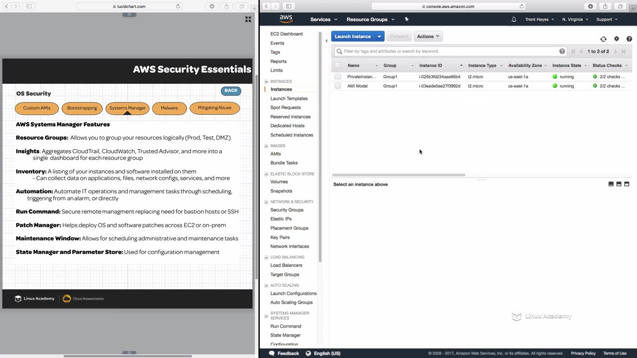
Task: Refresh the EC2 instances list
Action: click(603, 39)
